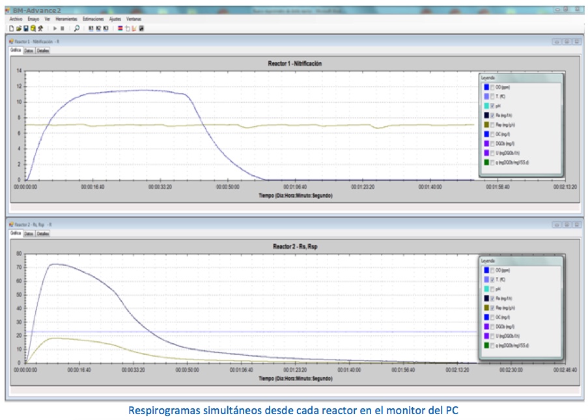Click Leyenda title bar in Reactor 1 chart
Viewport: 588px width, 420px height.
click(521, 78)
